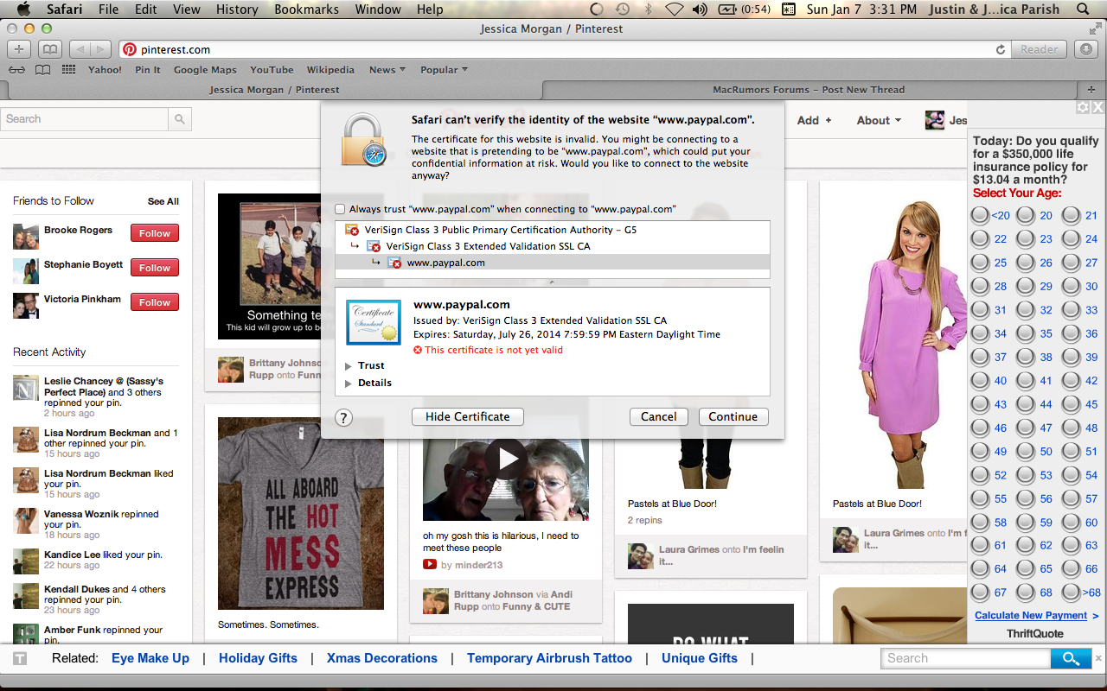This screenshot has width=1107, height=691.
Task: Select the www.paypal.com certificate row
Action: (552, 263)
